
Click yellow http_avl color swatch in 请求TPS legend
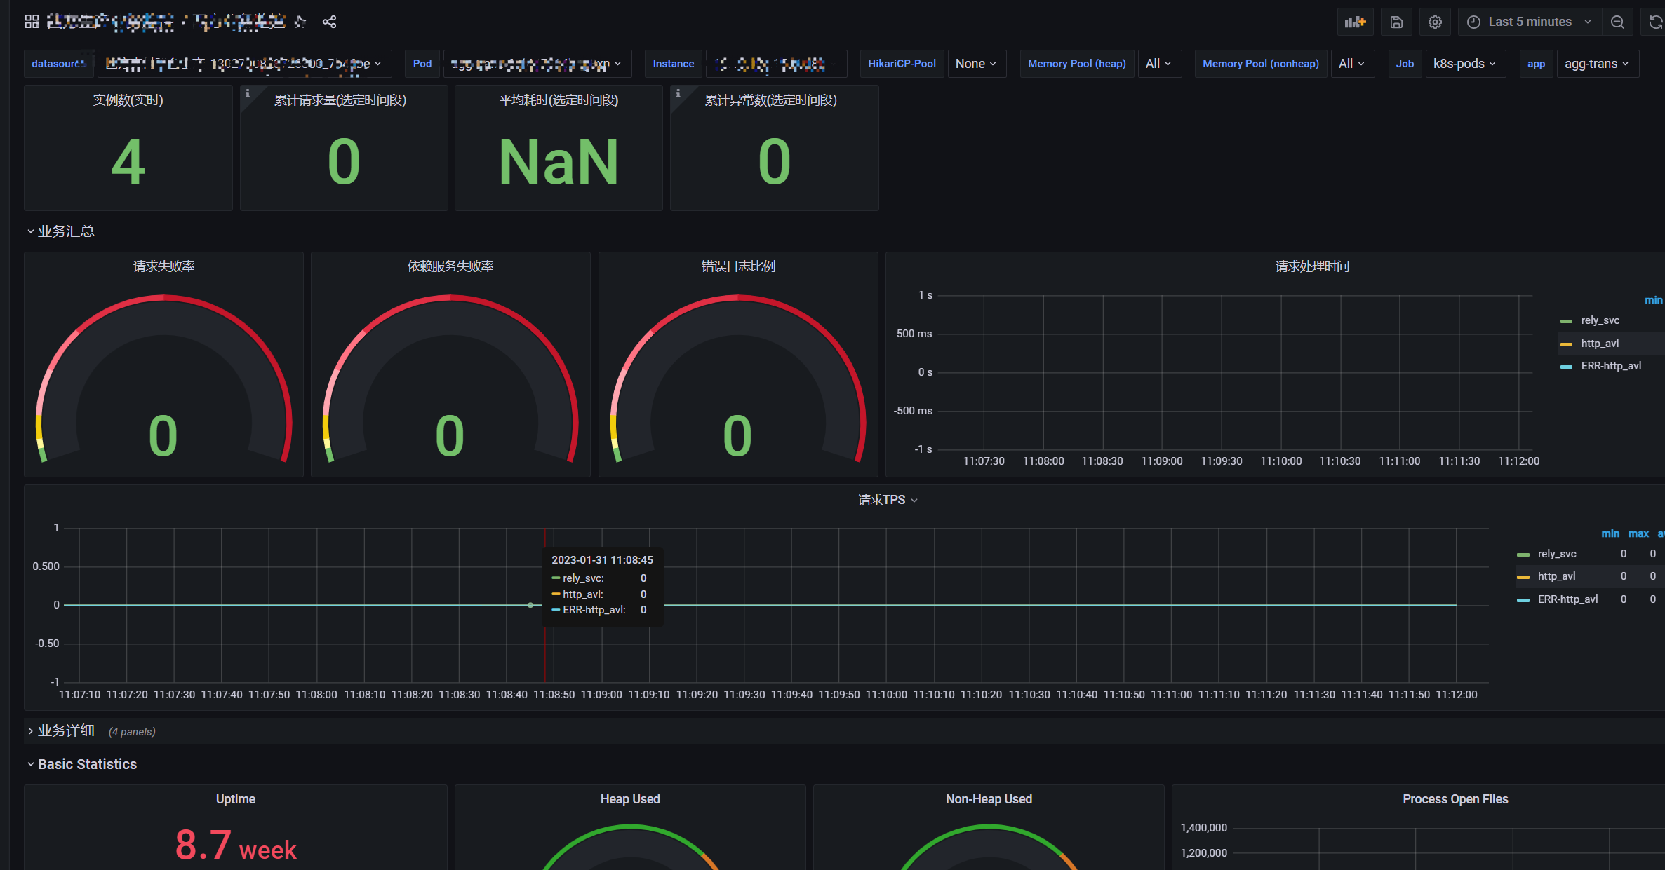pyautogui.click(x=1523, y=577)
